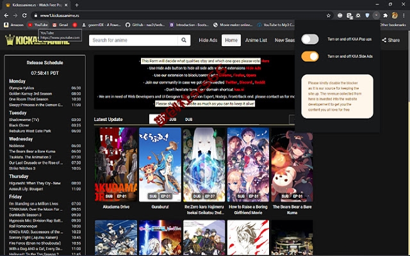Screen dimensions: 410x256
Task: Select Olympia Kyklos in Monday schedule
Action: (21, 88)
